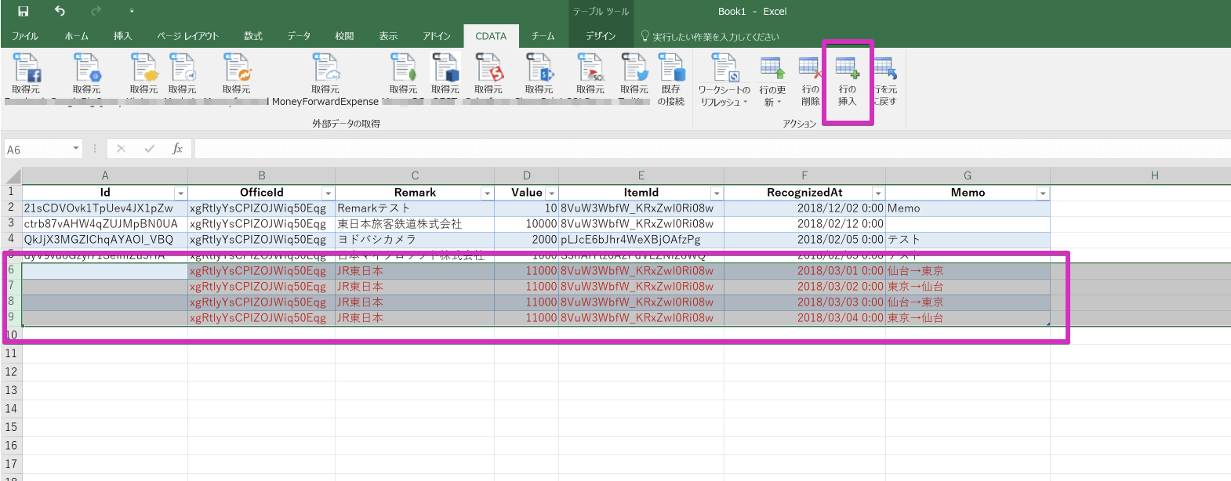
Task: Open the デザイン table tools tab
Action: [x=601, y=36]
